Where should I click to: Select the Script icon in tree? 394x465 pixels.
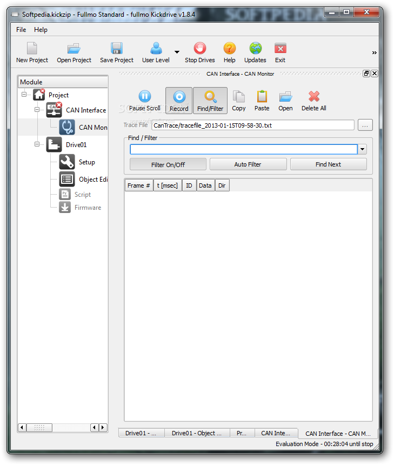65,194
